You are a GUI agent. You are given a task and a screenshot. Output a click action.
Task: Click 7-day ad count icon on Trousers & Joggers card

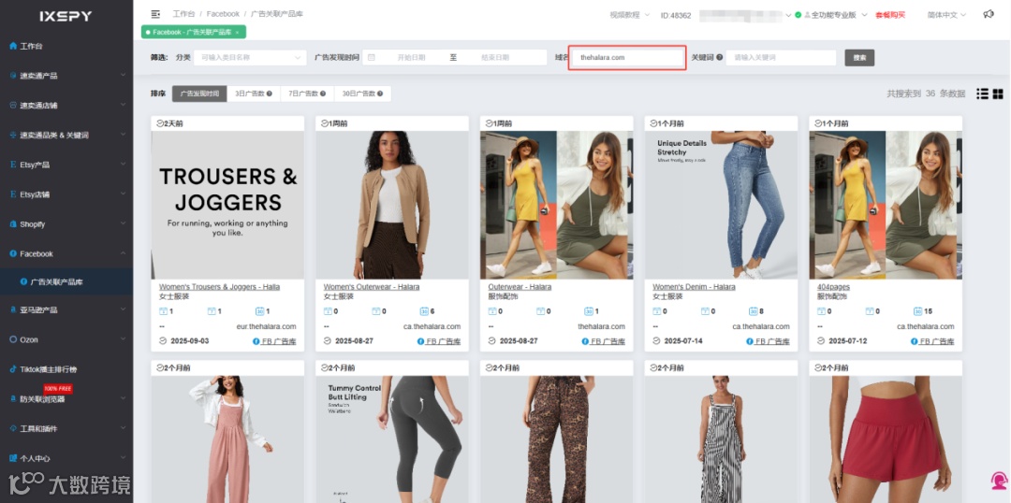click(x=212, y=311)
